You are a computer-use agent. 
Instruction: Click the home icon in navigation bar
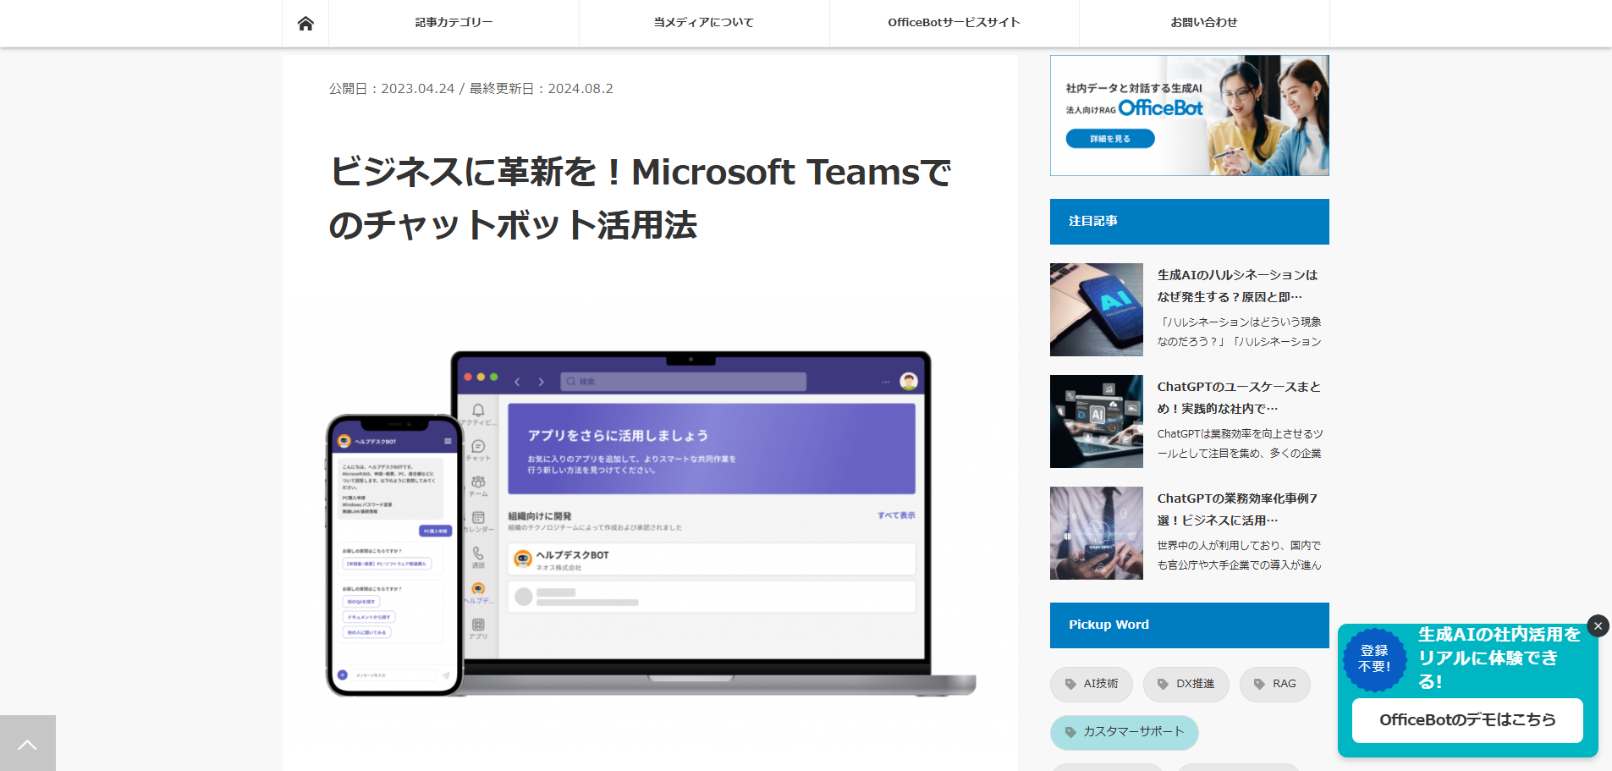(x=305, y=23)
